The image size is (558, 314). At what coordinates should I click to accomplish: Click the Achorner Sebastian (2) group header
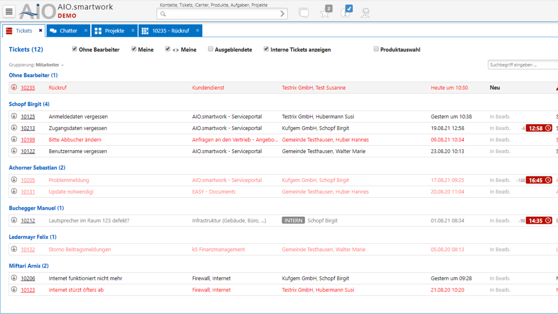coord(37,167)
